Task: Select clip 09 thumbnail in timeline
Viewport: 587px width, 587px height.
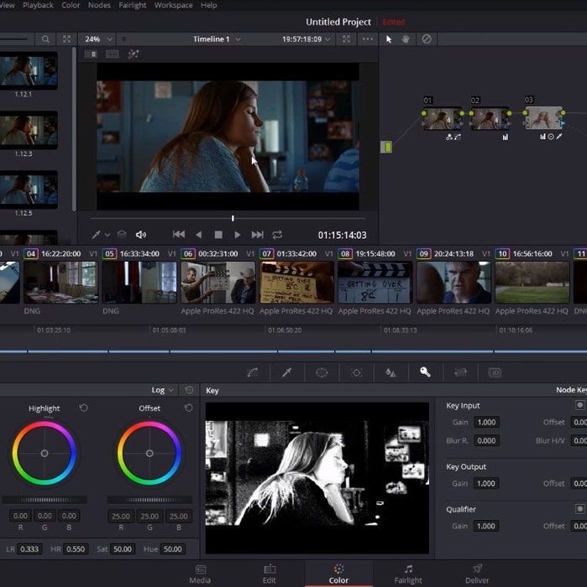Action: 453,283
